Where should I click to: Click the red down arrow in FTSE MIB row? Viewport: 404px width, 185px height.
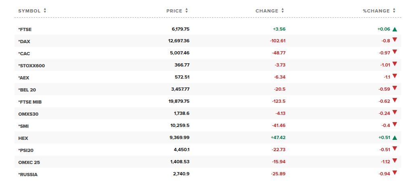[394, 100]
